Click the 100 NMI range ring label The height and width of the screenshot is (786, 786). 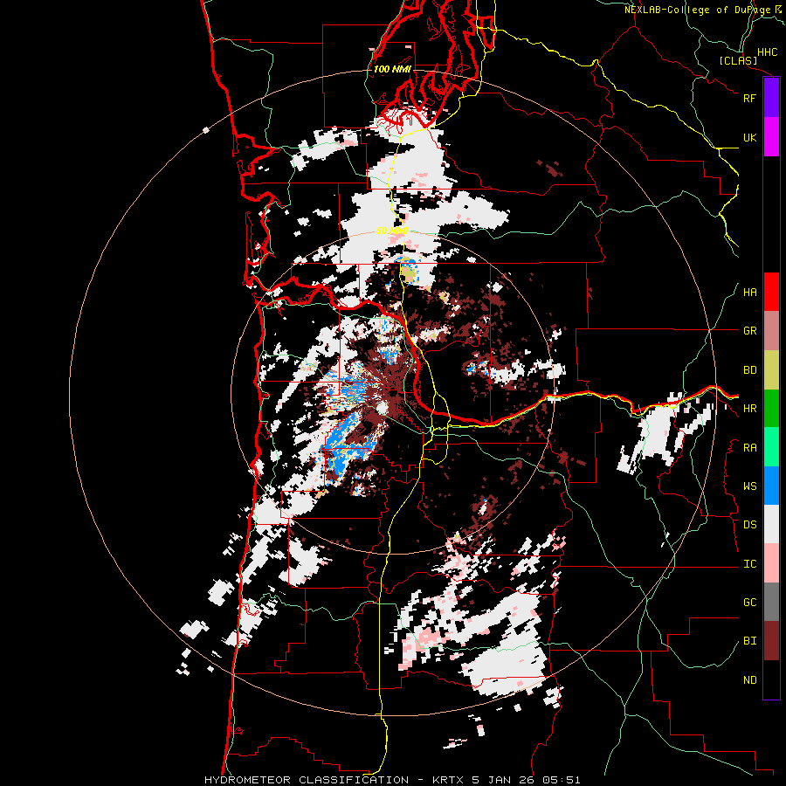[x=392, y=69]
